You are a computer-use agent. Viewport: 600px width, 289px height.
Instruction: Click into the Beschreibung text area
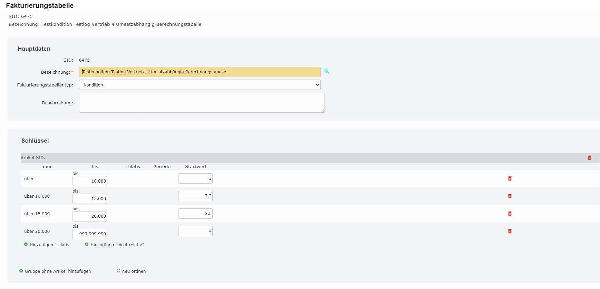[202, 103]
